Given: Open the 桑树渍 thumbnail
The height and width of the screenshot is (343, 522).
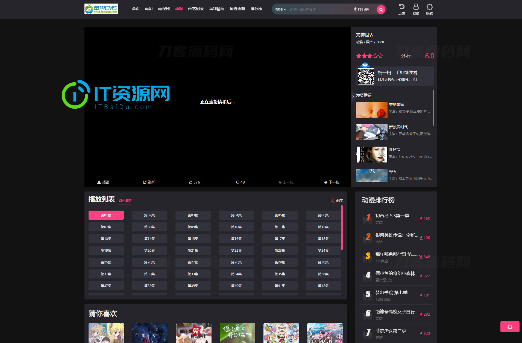Looking at the screenshot, I should point(372,155).
